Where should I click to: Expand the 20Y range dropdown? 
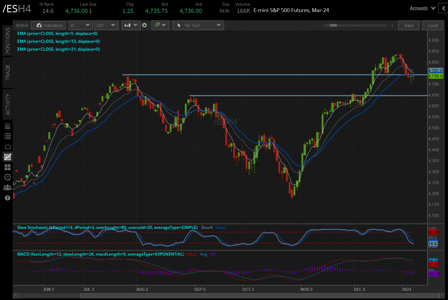pos(106,25)
